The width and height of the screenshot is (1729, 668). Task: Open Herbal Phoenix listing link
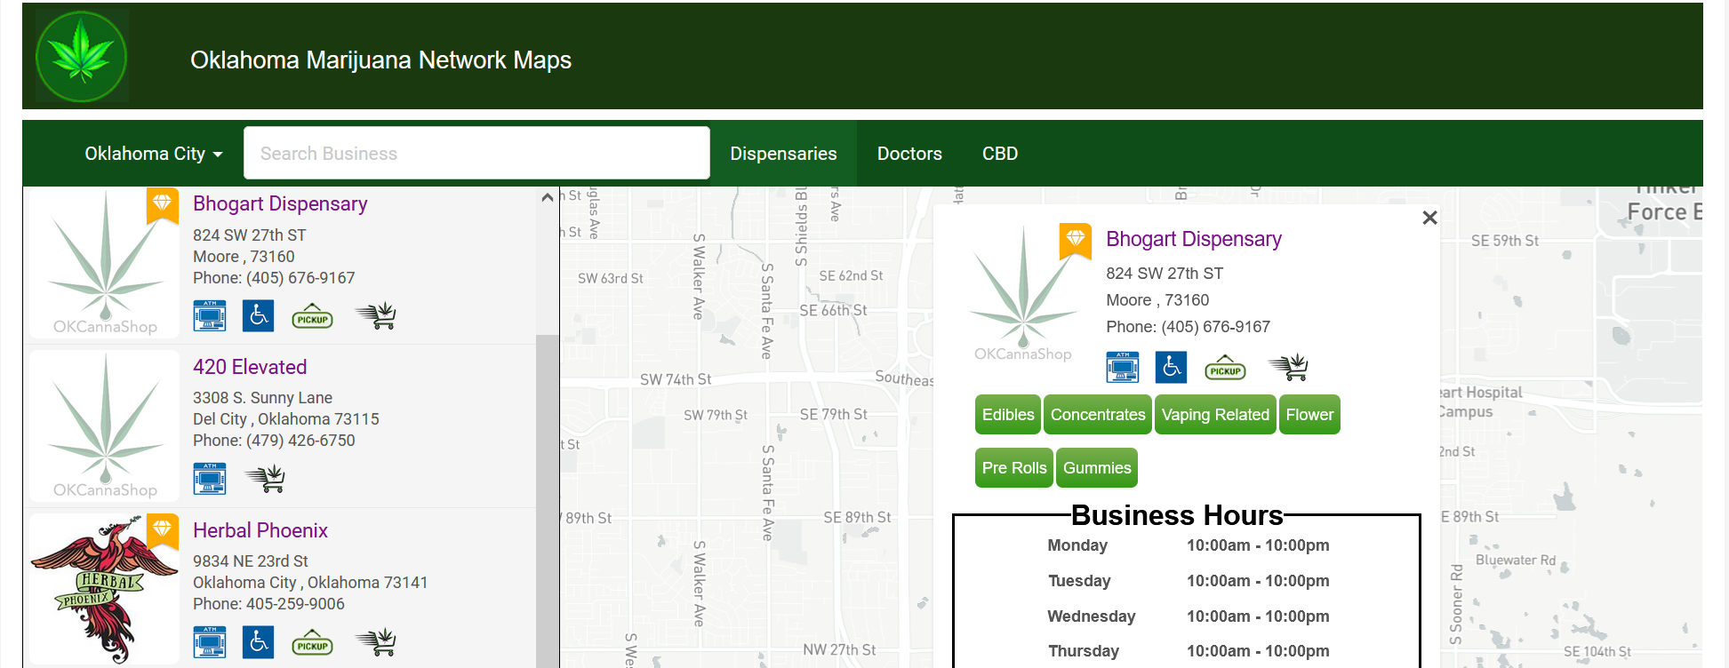pos(260,530)
